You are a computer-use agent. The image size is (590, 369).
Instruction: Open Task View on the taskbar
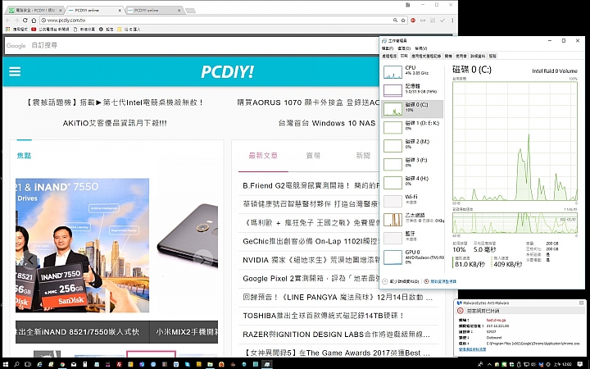(28, 364)
